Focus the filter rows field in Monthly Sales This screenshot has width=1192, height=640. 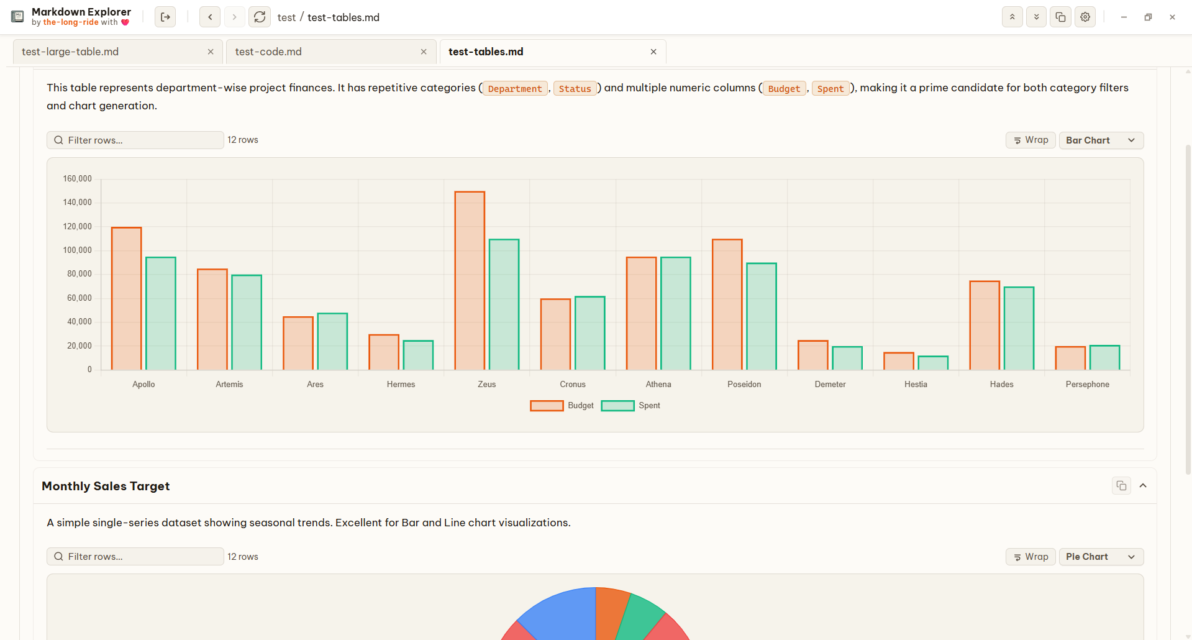click(135, 556)
